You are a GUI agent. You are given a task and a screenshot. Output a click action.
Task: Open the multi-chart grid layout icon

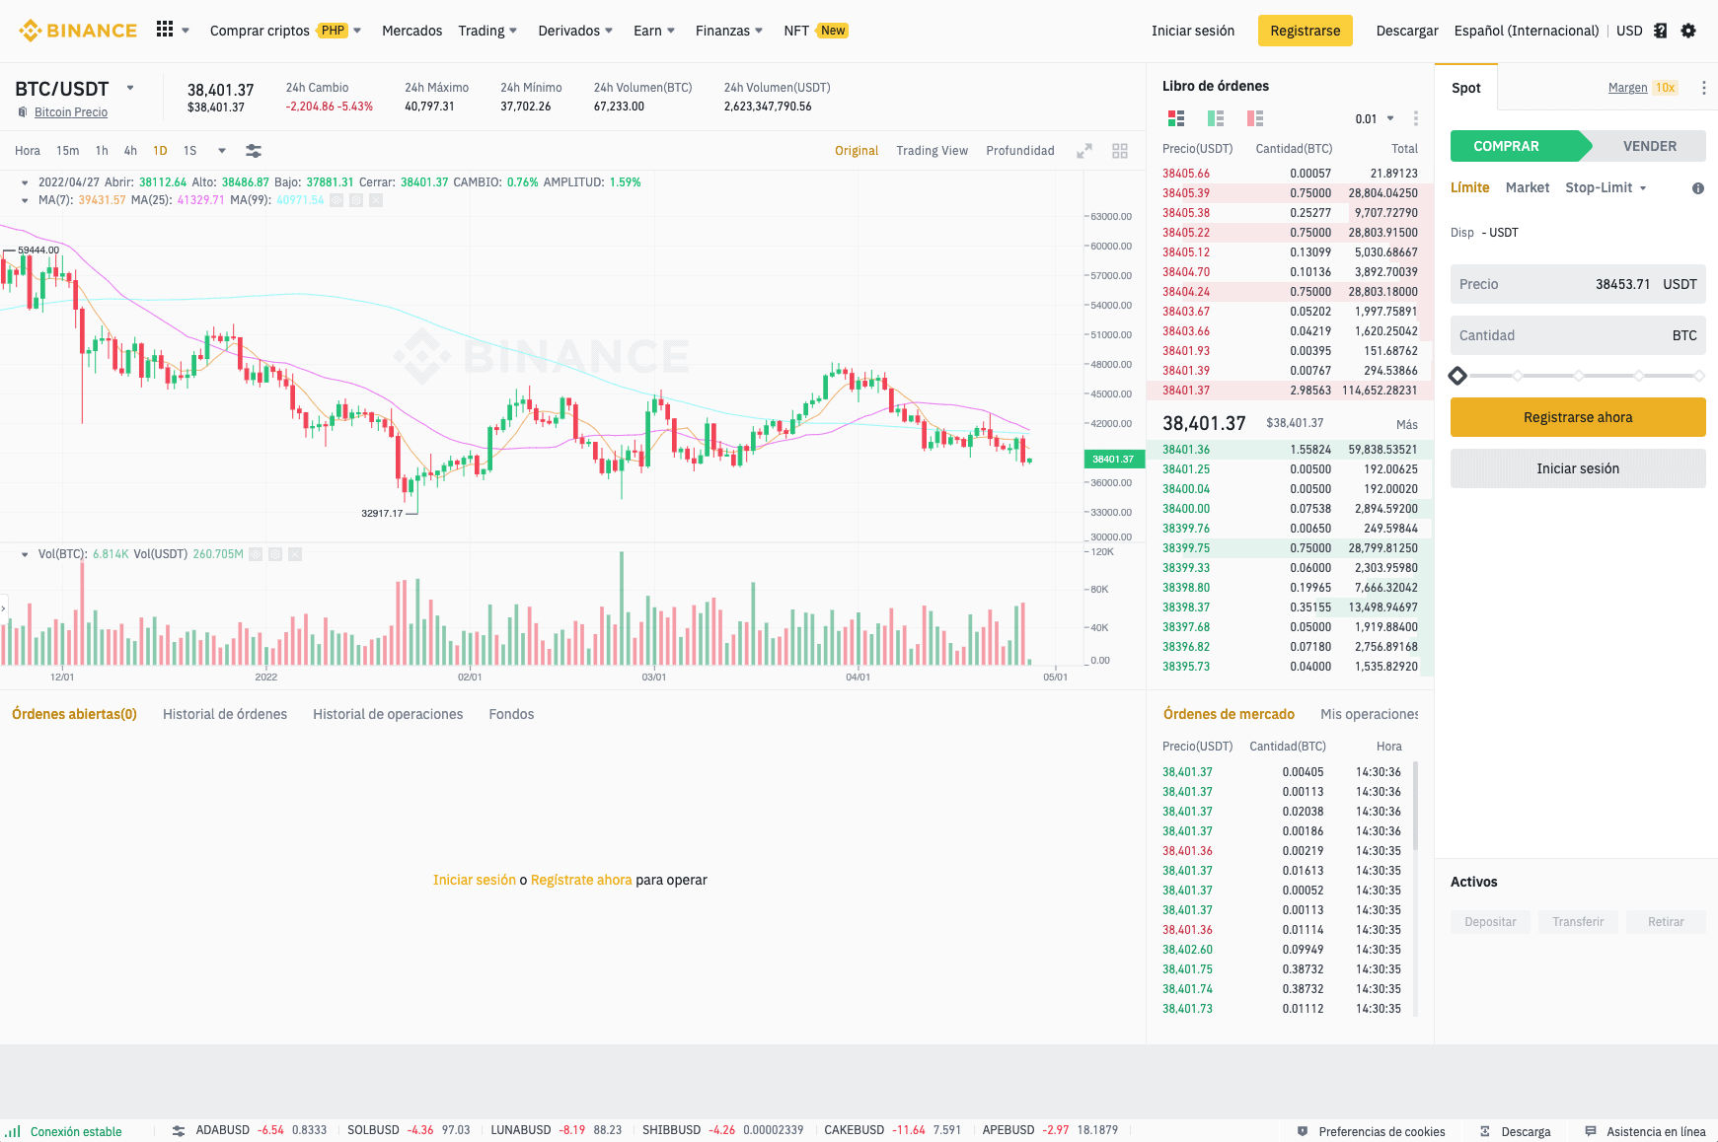[x=1120, y=151]
